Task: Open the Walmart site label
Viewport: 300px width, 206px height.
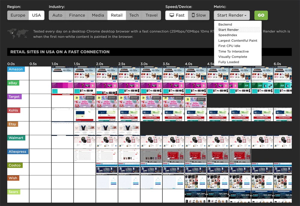Action: pos(16,138)
